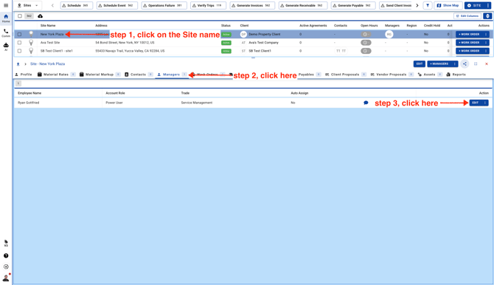Click the circular target icon above the avatar
The width and height of the screenshot is (494, 285).
click(6, 267)
